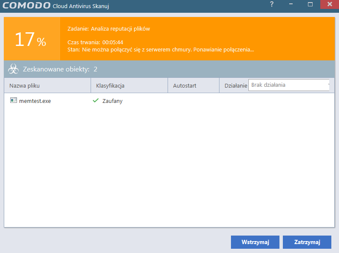Sort by Nazwa pliku column header
Viewport: 339px width, 253px height.
click(24, 85)
